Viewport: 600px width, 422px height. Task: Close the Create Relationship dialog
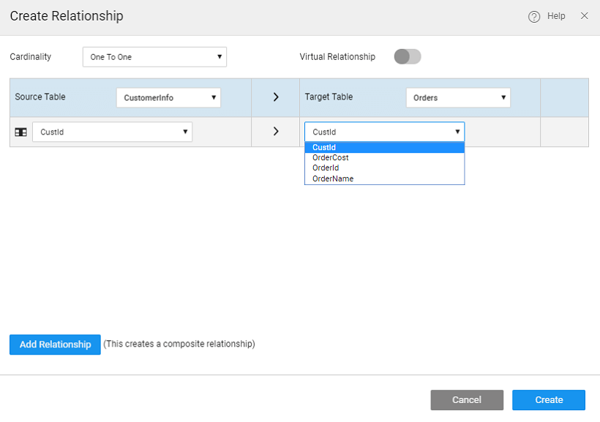pos(584,16)
